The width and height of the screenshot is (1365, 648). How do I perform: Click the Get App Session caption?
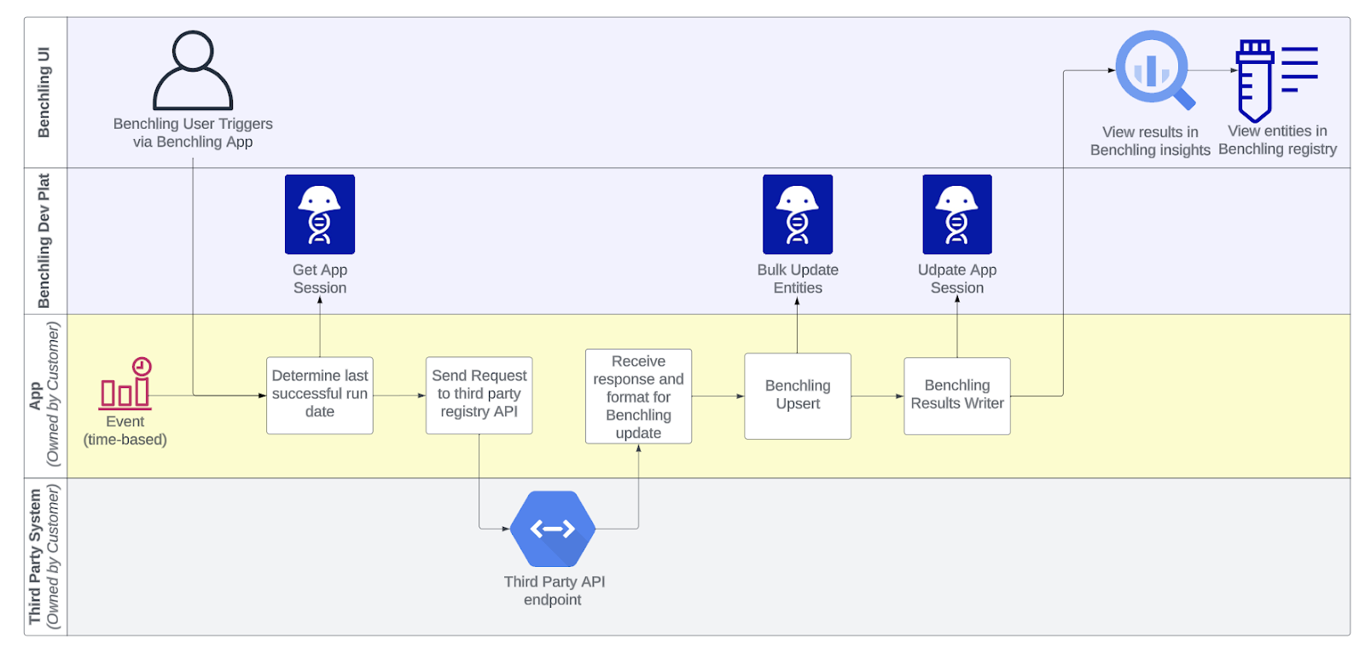coord(320,279)
